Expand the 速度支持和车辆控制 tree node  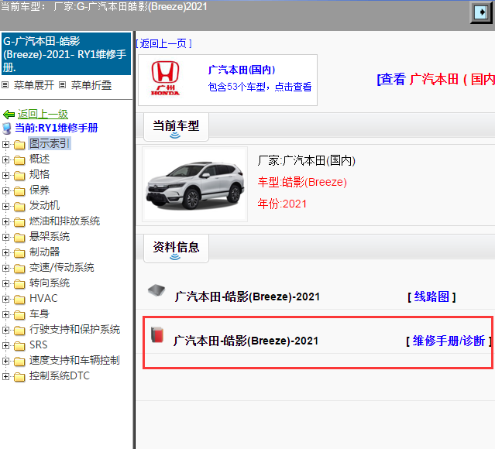pos(5,361)
